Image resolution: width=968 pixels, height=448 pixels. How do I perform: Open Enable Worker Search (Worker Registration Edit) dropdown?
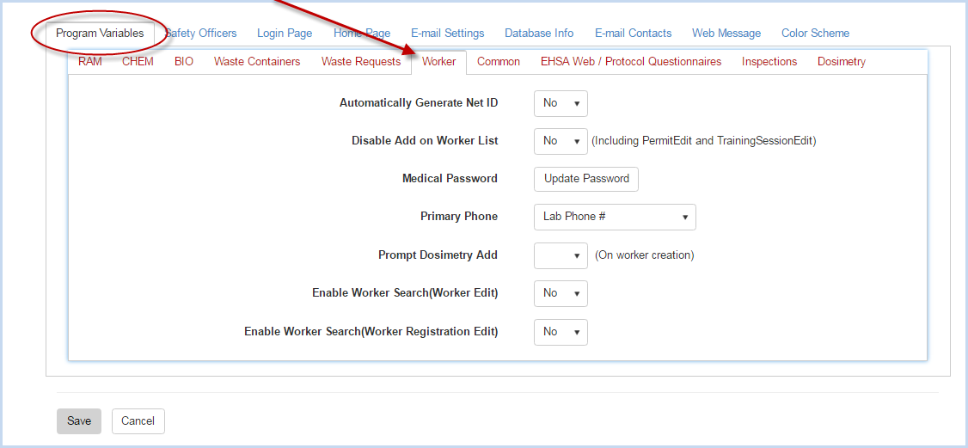[x=561, y=332]
